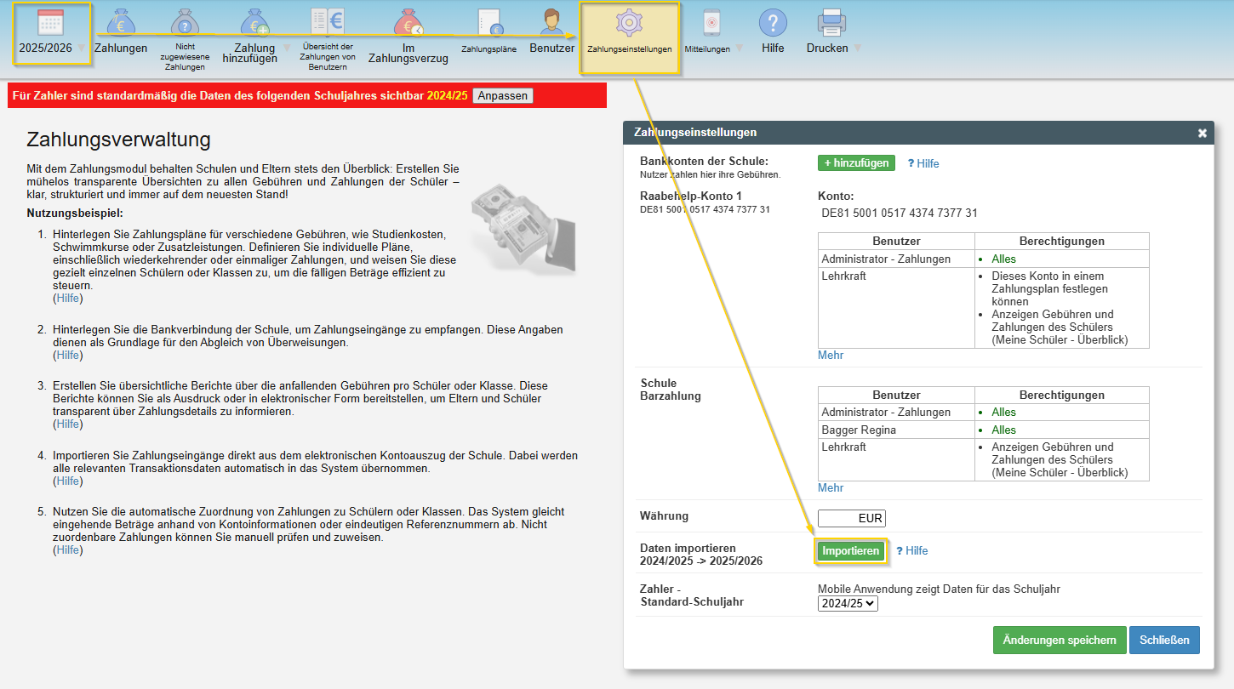Open the Hilfe question mark icon
Screen dimensions: 1234x689
point(773,22)
